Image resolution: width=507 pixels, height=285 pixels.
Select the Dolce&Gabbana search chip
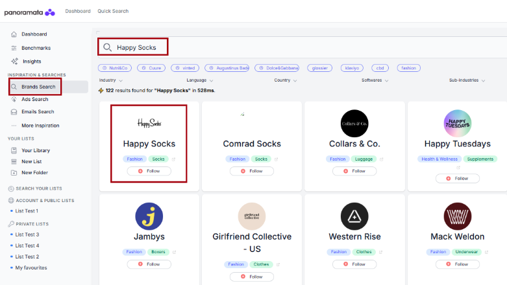(x=277, y=68)
